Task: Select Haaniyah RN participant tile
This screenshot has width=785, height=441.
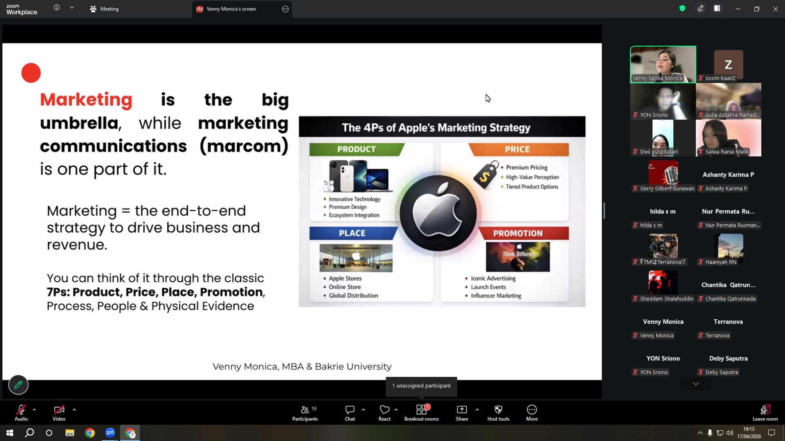Action: [x=729, y=248]
